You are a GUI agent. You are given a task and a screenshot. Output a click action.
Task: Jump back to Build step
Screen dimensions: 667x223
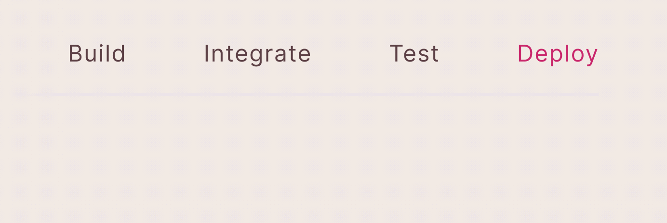tap(97, 53)
